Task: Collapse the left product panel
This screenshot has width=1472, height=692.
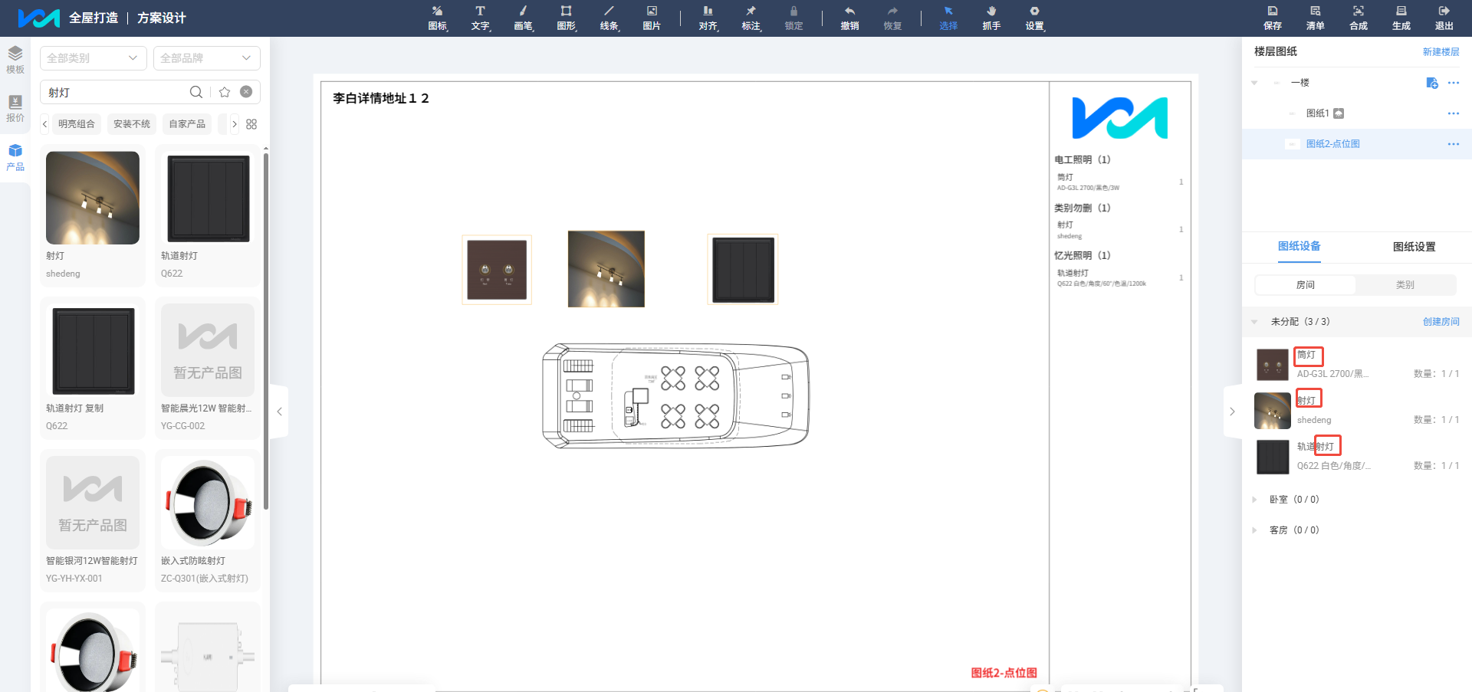Action: [280, 412]
